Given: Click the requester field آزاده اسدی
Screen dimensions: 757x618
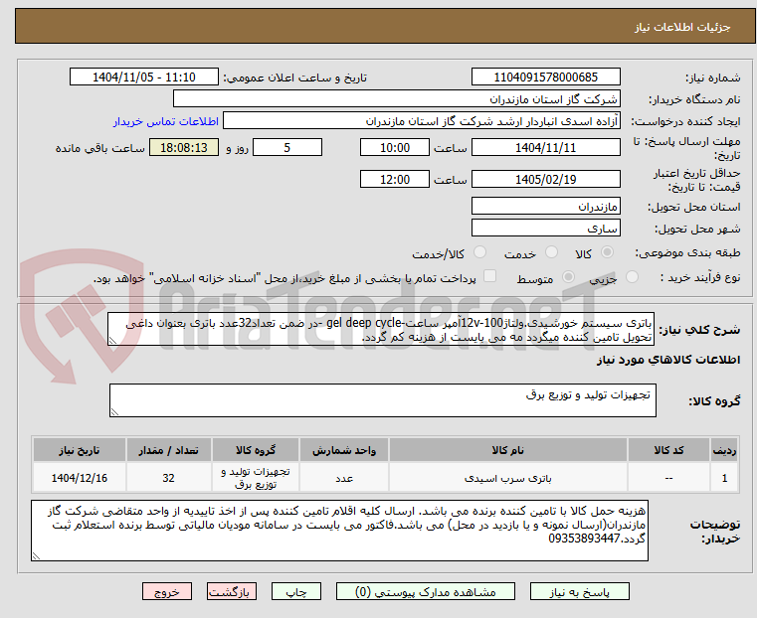Looking at the screenshot, I should [x=422, y=121].
